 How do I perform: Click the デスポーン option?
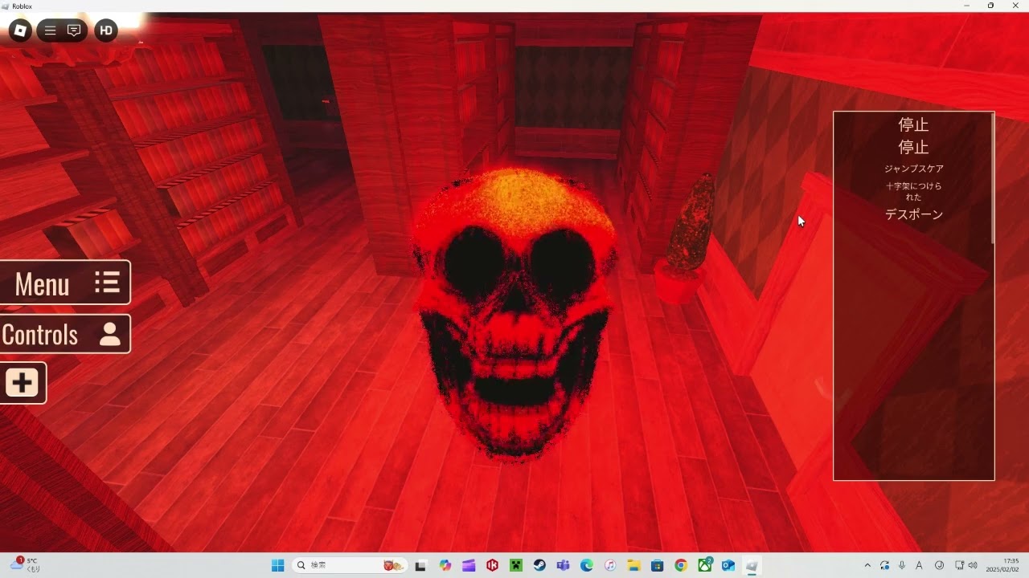914,214
